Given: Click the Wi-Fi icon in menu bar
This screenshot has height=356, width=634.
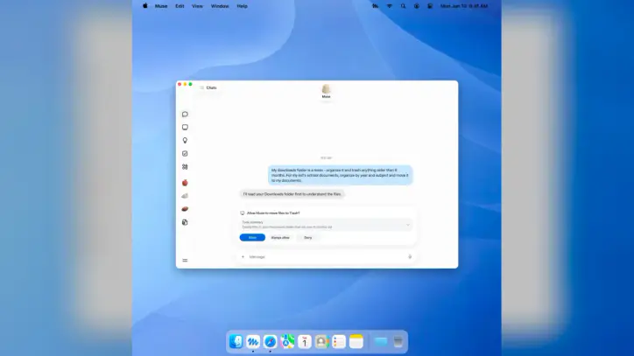Looking at the screenshot, I should (x=390, y=6).
